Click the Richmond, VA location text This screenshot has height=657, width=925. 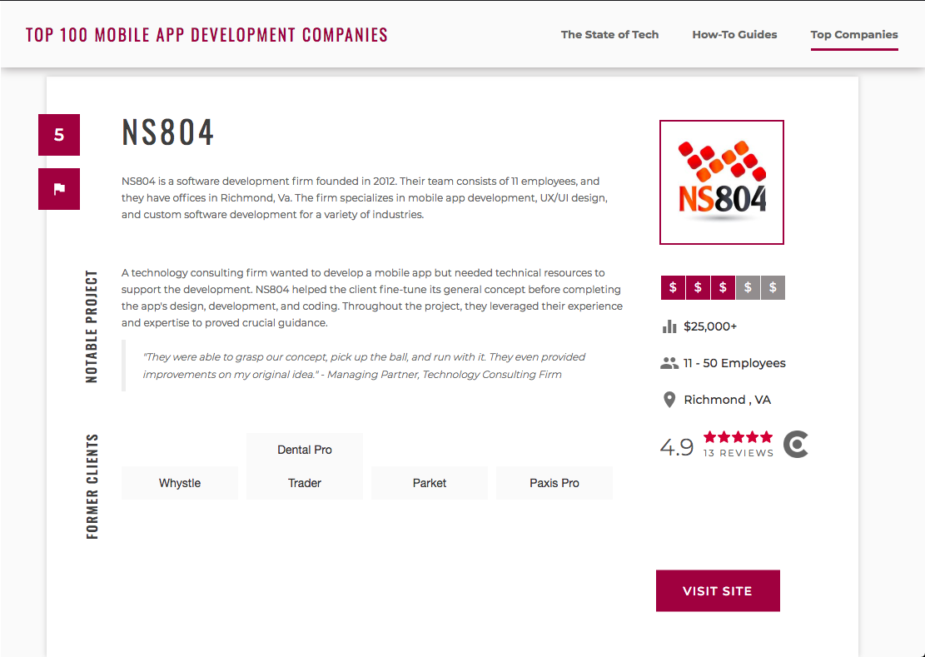pyautogui.click(x=728, y=400)
